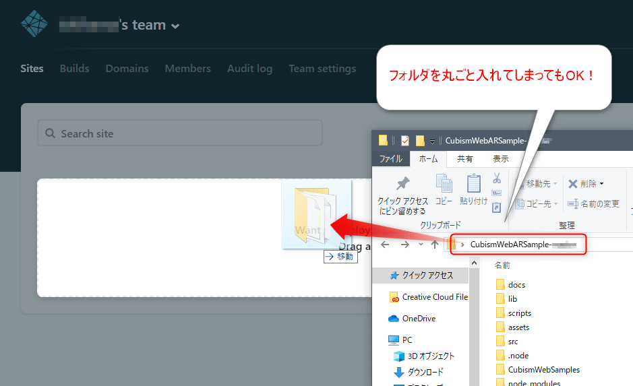Click the copy path icon

[x=497, y=193]
